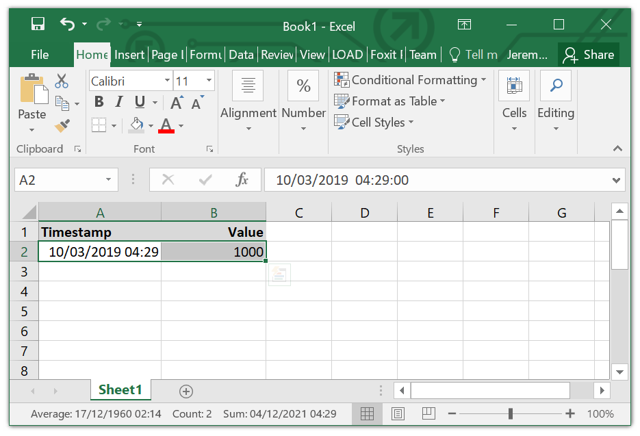Click the Share button
The height and width of the screenshot is (436, 640).
[x=589, y=54]
